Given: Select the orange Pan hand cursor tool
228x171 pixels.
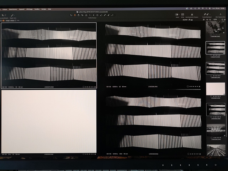Looking at the screenshot, I should (75, 15).
